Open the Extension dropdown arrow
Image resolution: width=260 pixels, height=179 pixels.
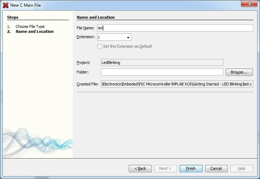(128, 37)
